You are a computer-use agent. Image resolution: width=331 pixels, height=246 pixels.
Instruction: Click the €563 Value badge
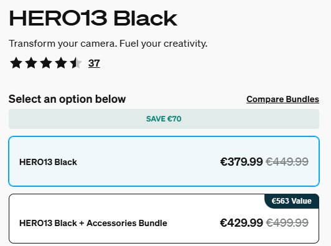[292, 201]
